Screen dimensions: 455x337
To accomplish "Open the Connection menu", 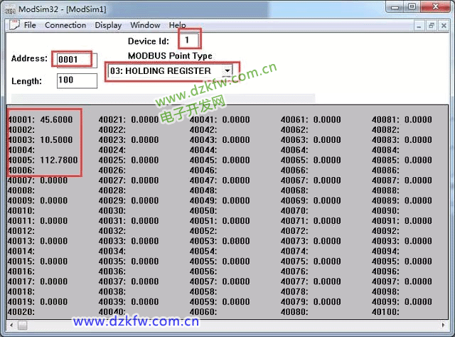I will [65, 25].
